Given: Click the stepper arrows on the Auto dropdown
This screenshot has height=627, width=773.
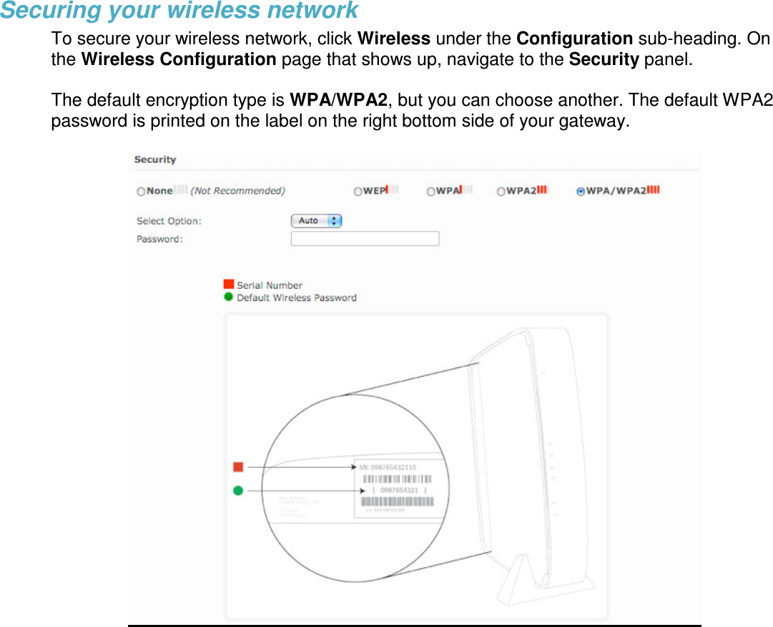Looking at the screenshot, I should pyautogui.click(x=335, y=220).
